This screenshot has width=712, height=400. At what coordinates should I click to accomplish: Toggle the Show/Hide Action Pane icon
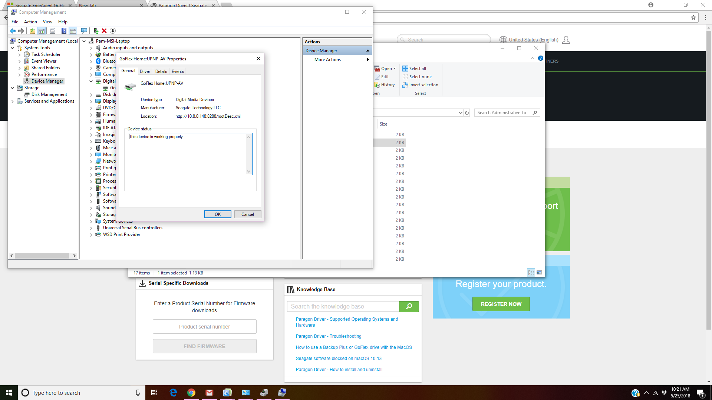(x=73, y=31)
